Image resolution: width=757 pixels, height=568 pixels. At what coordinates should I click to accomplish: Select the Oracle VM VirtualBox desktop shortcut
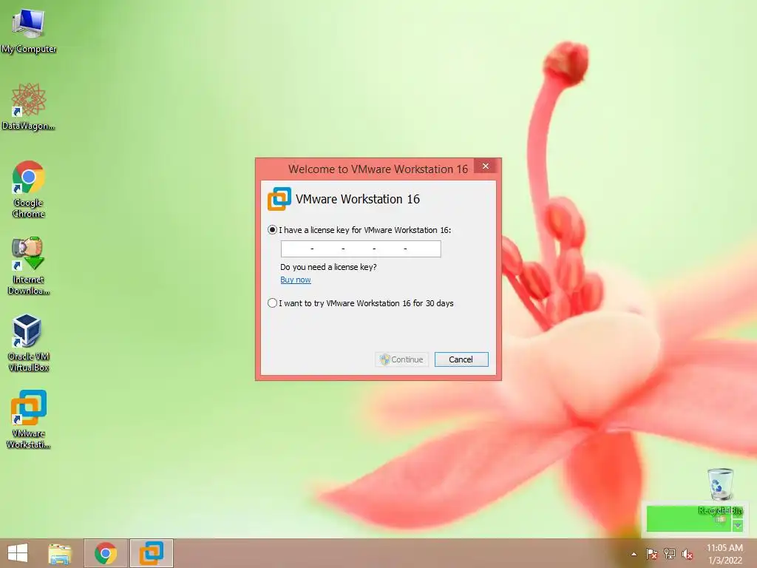click(29, 342)
